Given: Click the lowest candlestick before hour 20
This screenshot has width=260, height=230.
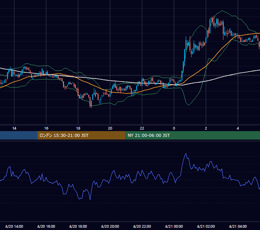Looking at the screenshot, I should [91, 104].
